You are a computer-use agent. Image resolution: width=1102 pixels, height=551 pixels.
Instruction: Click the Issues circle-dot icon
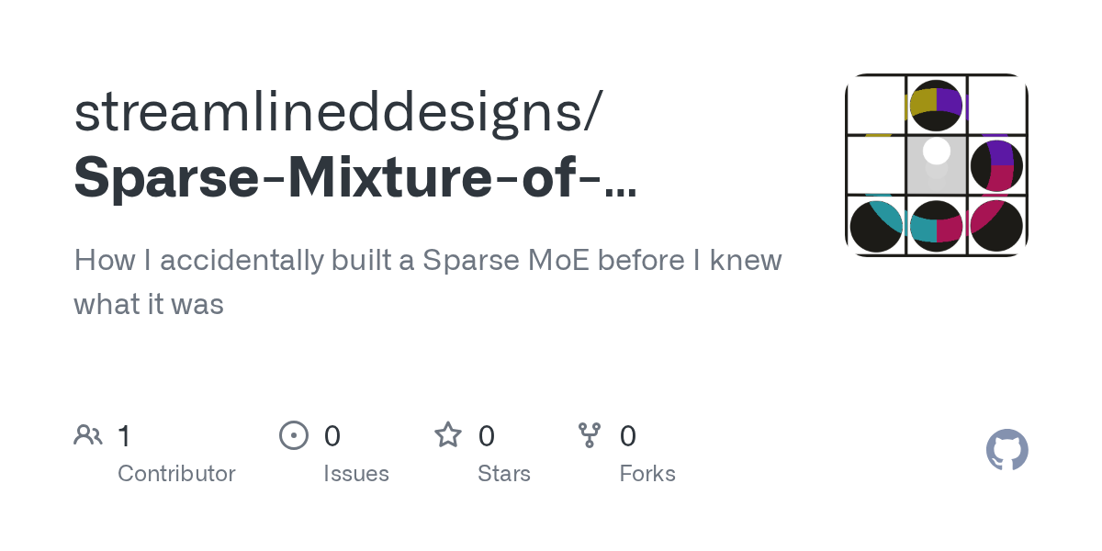tap(293, 435)
